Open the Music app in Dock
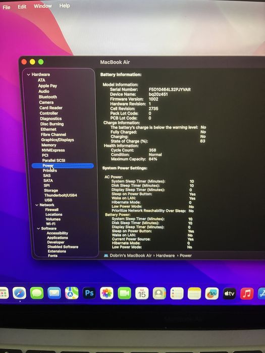 click(247, 293)
